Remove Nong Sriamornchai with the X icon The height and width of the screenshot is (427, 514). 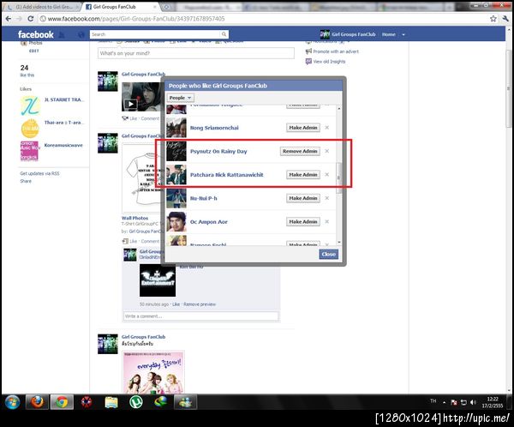tap(327, 128)
